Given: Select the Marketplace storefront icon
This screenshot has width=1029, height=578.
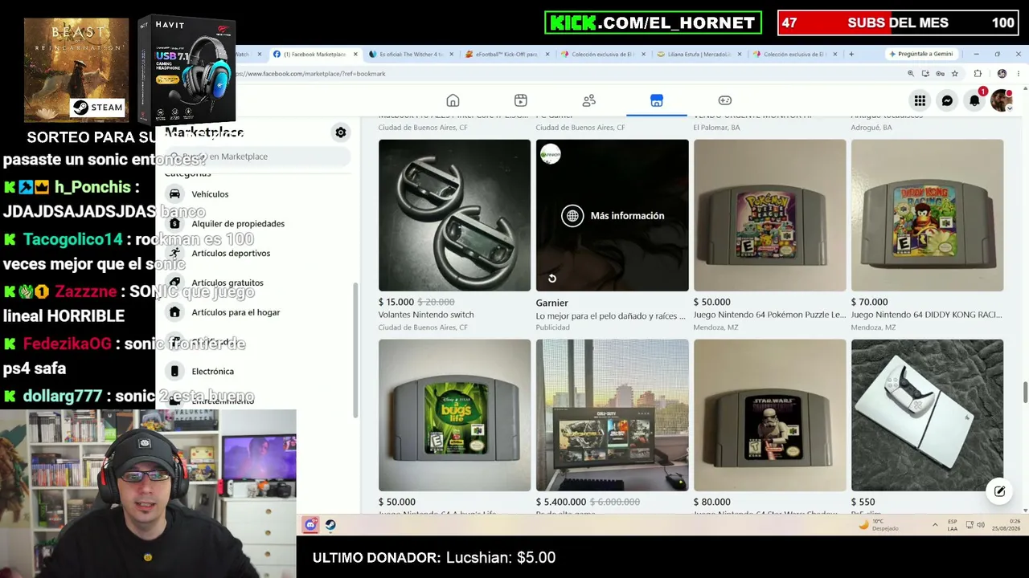Looking at the screenshot, I should click(x=657, y=100).
